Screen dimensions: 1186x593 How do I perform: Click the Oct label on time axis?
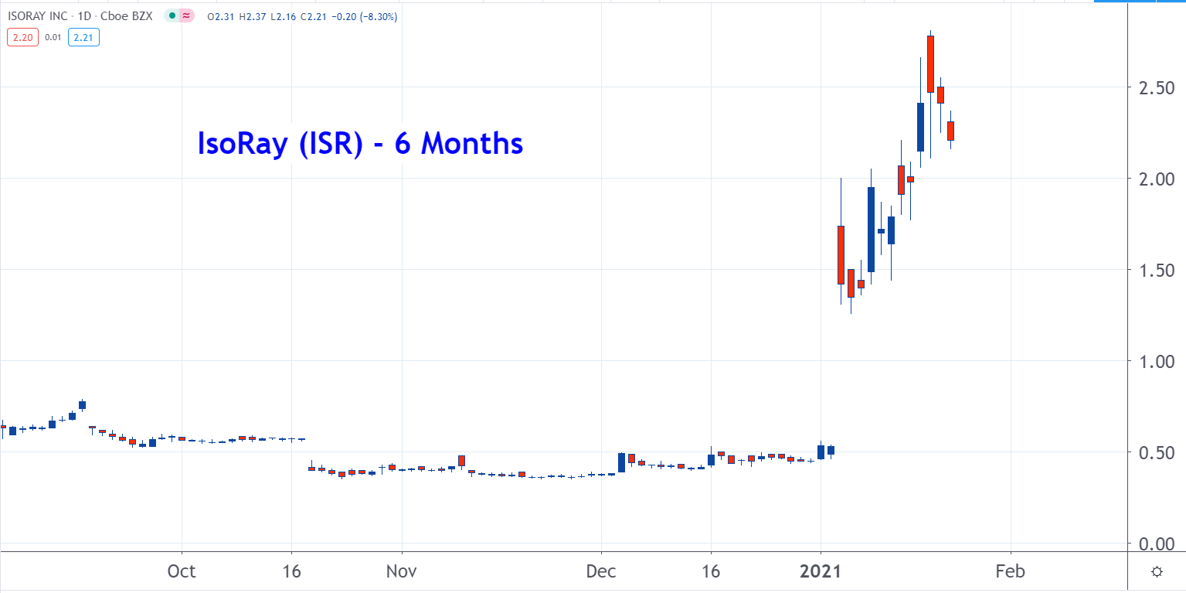(182, 572)
